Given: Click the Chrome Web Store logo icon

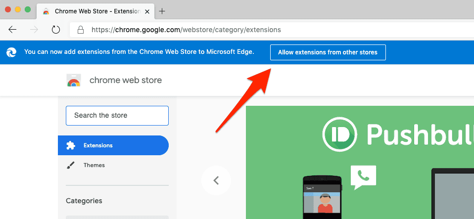Looking at the screenshot, I should (x=73, y=81).
